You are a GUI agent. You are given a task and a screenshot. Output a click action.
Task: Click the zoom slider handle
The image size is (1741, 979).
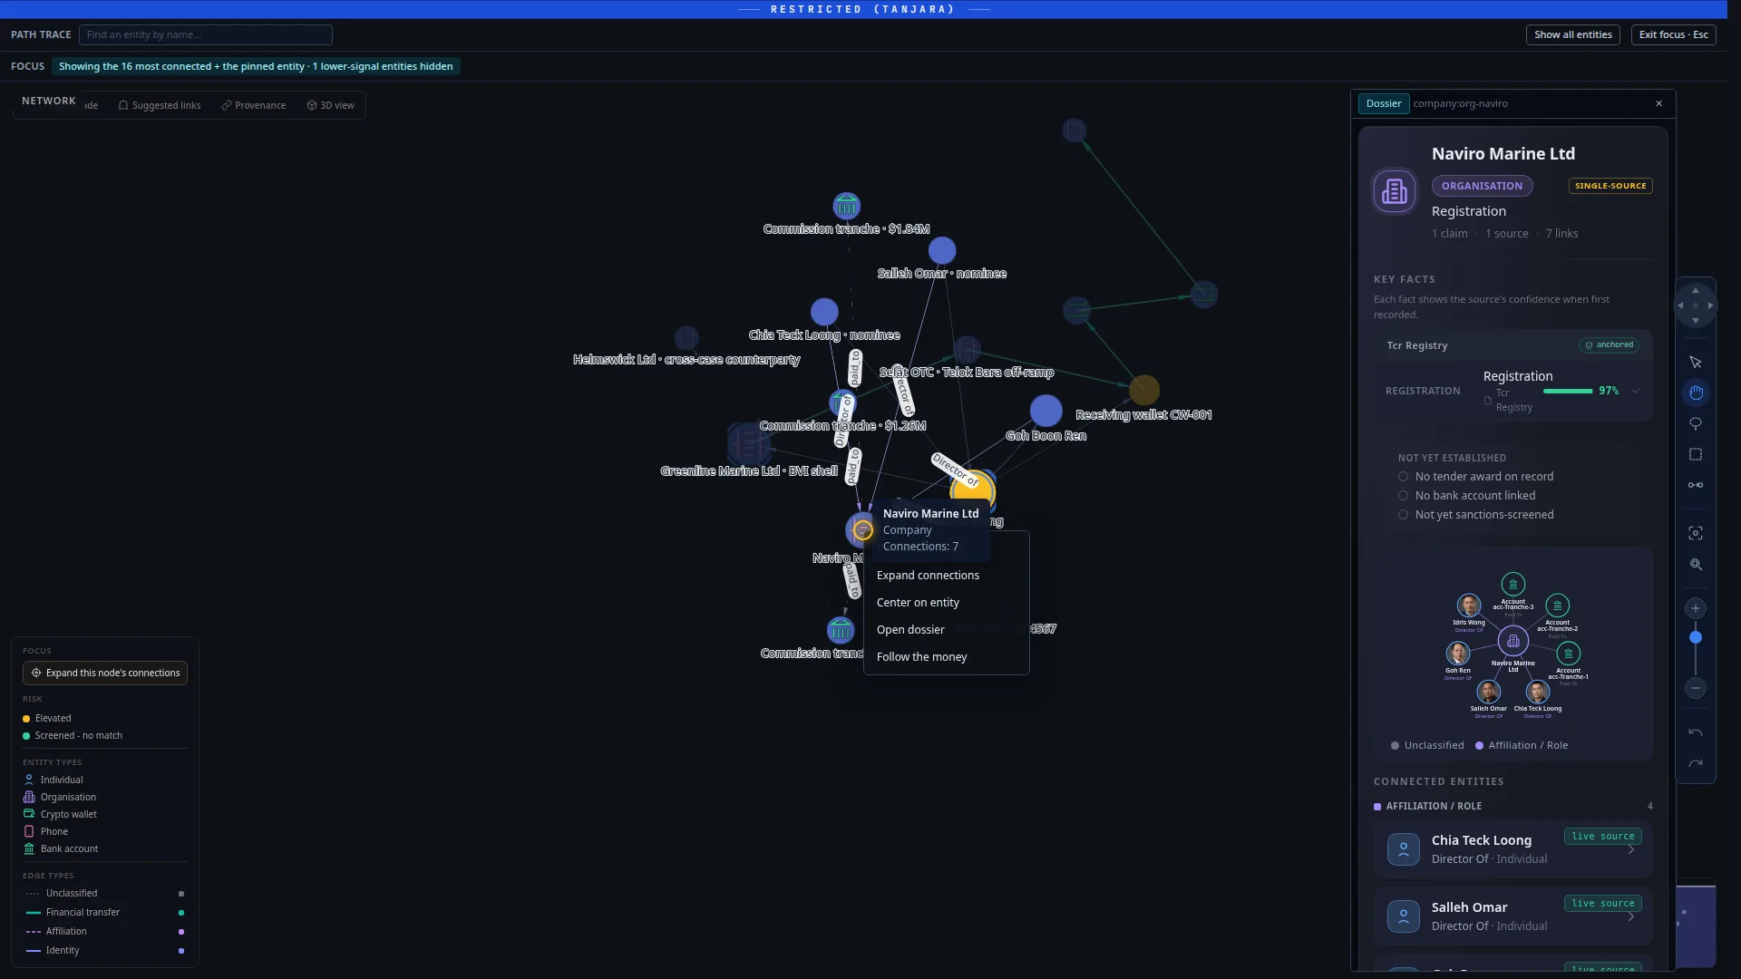[1695, 638]
